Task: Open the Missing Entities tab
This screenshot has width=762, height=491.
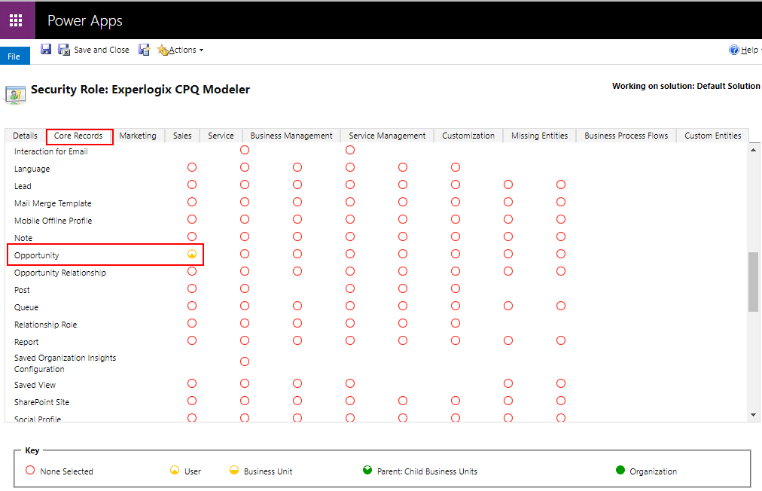Action: point(539,136)
